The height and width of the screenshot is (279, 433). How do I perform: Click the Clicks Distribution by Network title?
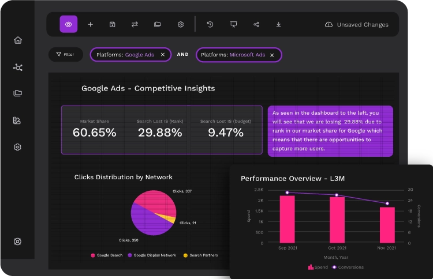point(124,177)
